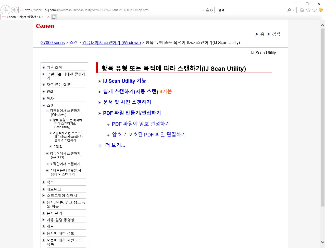The width and height of the screenshot is (325, 248).
Task: Open 컴퓨터에서 스캔하기 (Windows) breadcrumb link
Action: coord(111,43)
